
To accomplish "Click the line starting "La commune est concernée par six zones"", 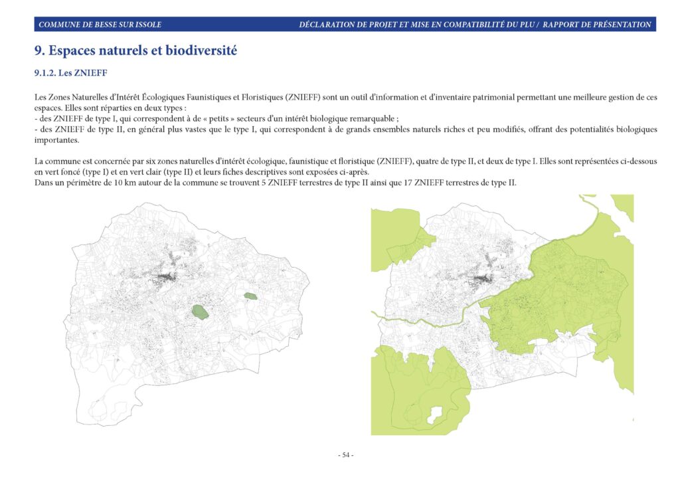I will click(x=345, y=161).
